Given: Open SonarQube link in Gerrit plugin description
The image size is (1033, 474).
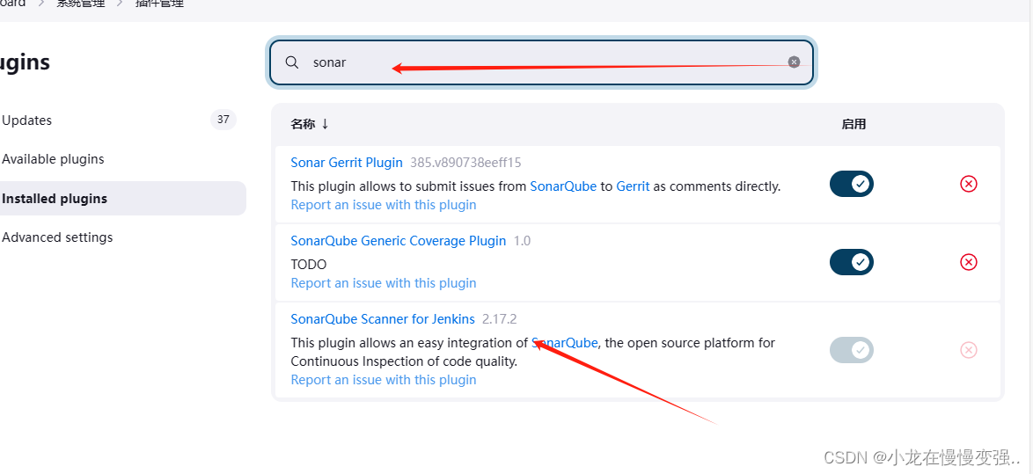Looking at the screenshot, I should tap(563, 186).
